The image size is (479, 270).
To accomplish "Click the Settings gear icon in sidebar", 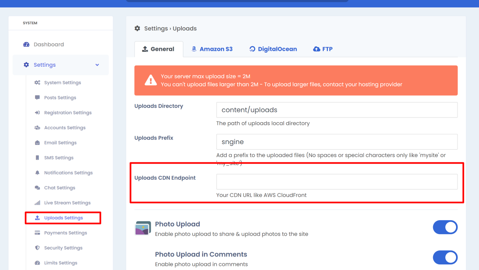I will [x=26, y=65].
